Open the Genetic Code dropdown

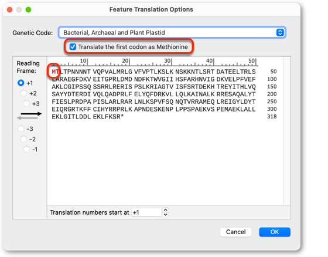[172, 32]
